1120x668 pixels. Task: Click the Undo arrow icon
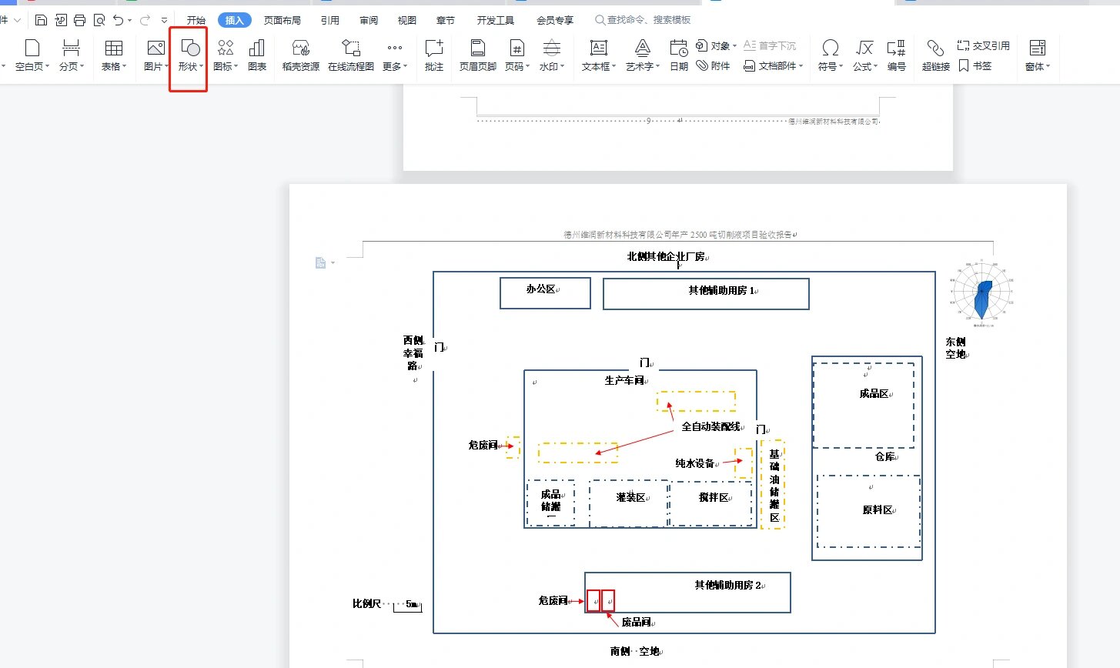pyautogui.click(x=118, y=20)
